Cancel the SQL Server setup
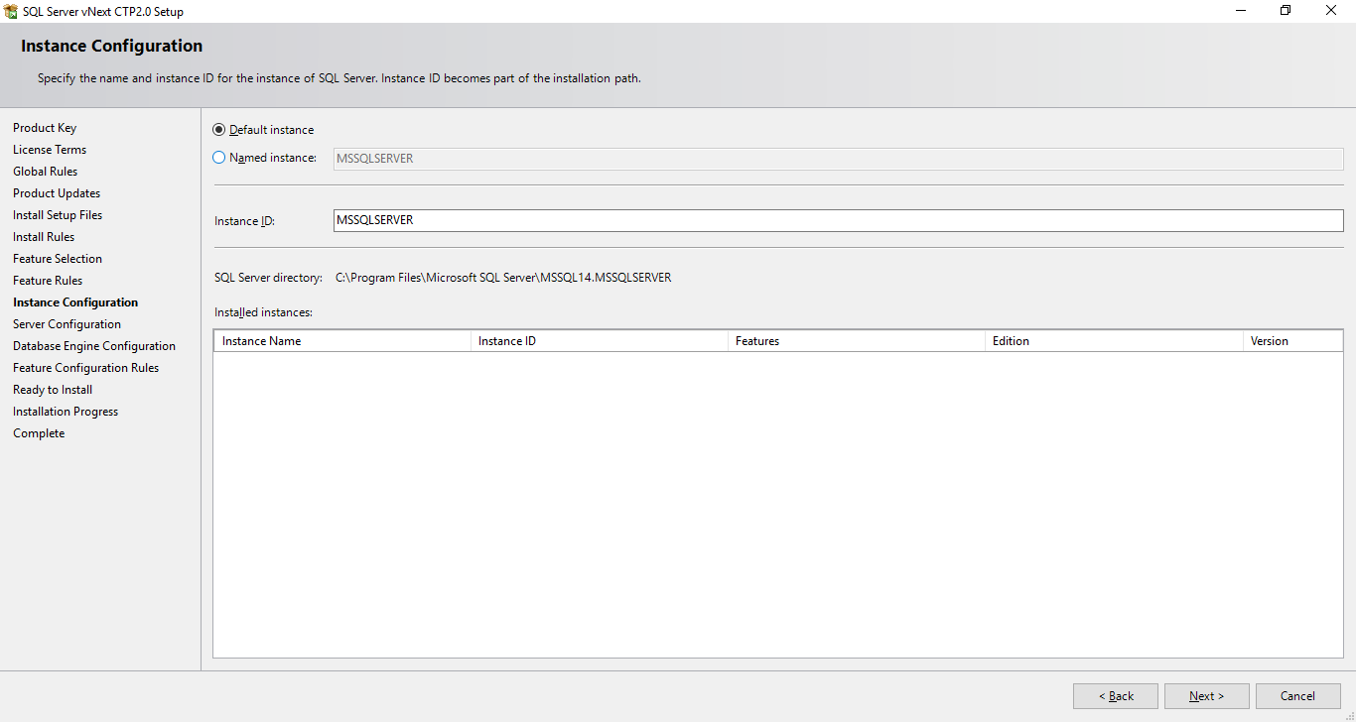Screen dimensions: 1356x722 pyautogui.click(x=1297, y=696)
